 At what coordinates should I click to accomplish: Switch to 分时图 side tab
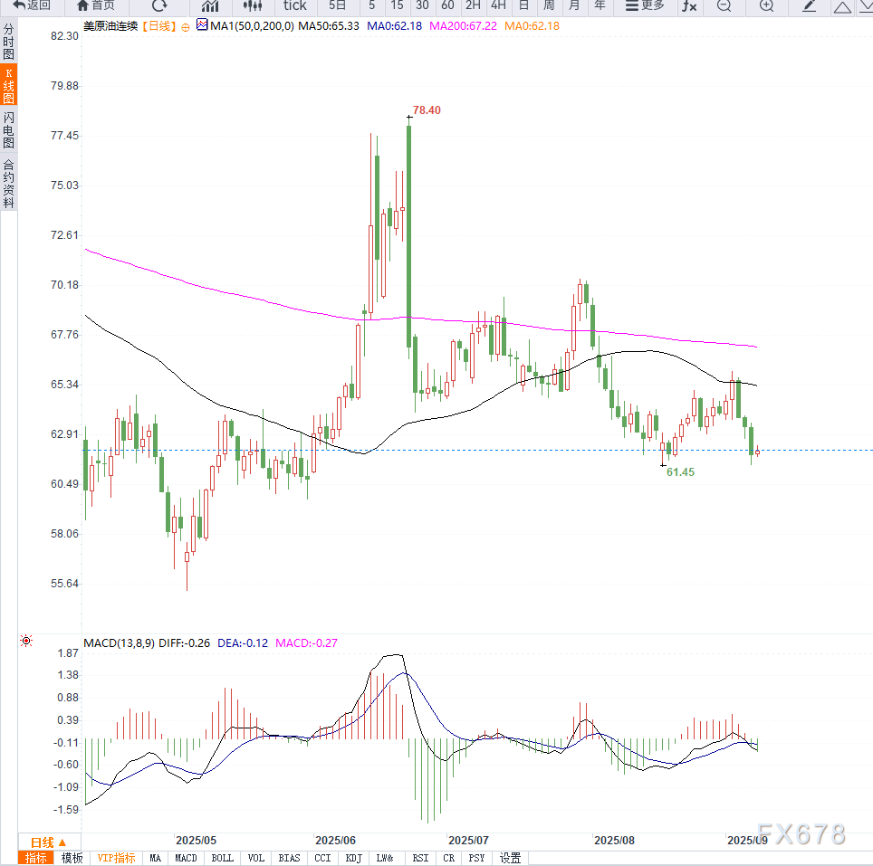(9, 43)
